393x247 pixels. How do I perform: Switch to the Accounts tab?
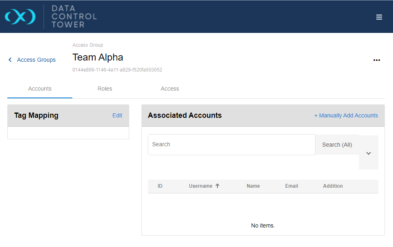click(x=40, y=89)
